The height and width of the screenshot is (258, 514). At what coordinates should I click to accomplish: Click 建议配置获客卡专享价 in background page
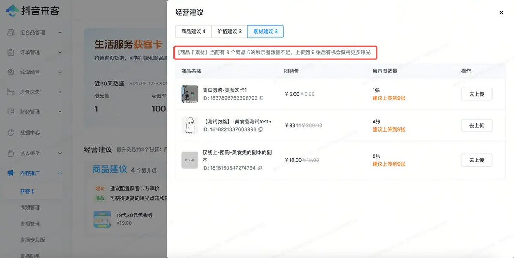point(135,188)
